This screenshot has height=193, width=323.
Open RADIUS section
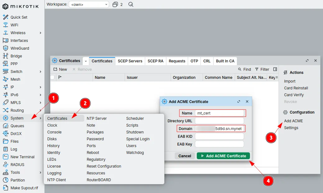(x=17, y=165)
